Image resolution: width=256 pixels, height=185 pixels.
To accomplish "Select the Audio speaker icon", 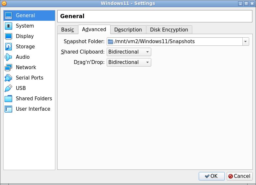I will click(x=8, y=57).
